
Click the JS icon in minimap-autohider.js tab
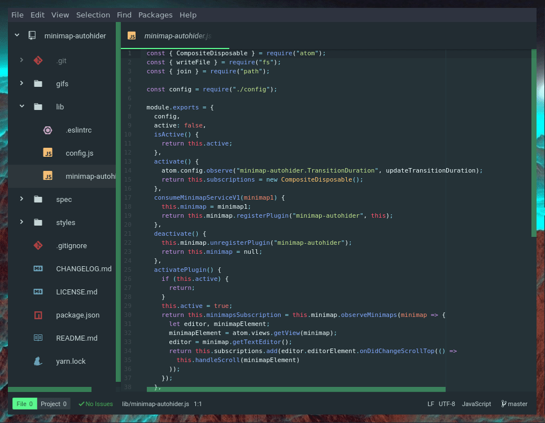point(132,36)
